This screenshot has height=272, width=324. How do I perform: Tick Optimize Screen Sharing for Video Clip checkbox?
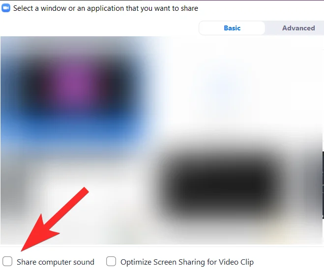[111, 261]
